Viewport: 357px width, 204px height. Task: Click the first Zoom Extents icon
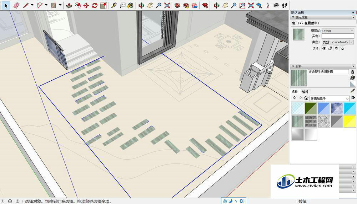tap(167, 5)
